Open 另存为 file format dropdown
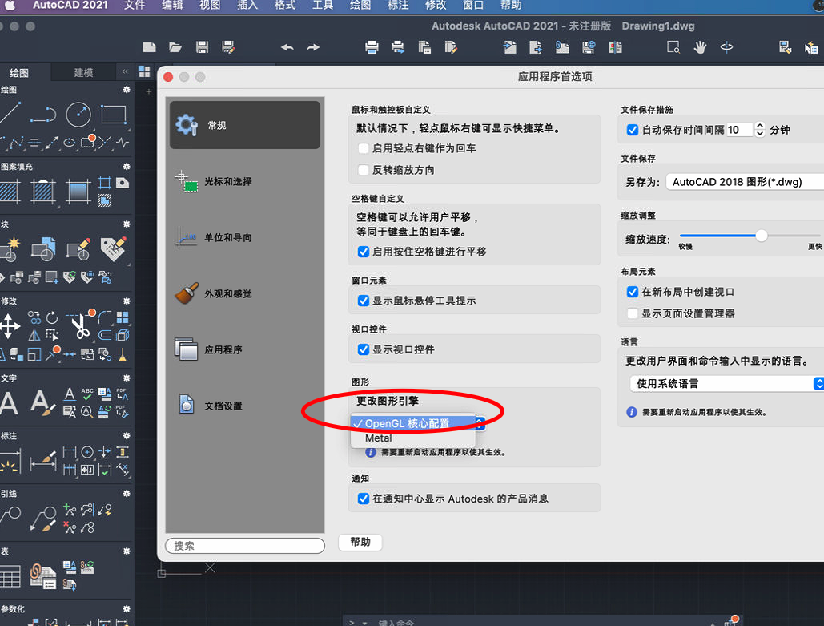 coord(745,182)
